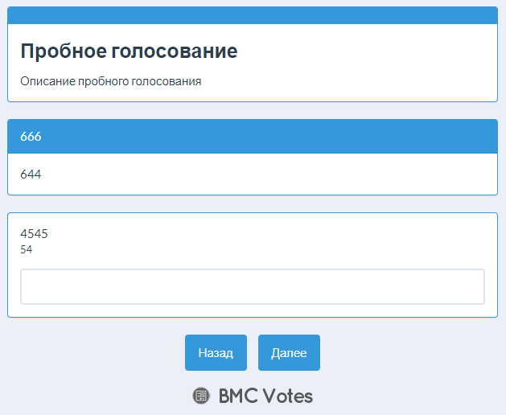Click the word Пробное in the heading
Viewport: 506px width, 415px height.
tap(64, 51)
